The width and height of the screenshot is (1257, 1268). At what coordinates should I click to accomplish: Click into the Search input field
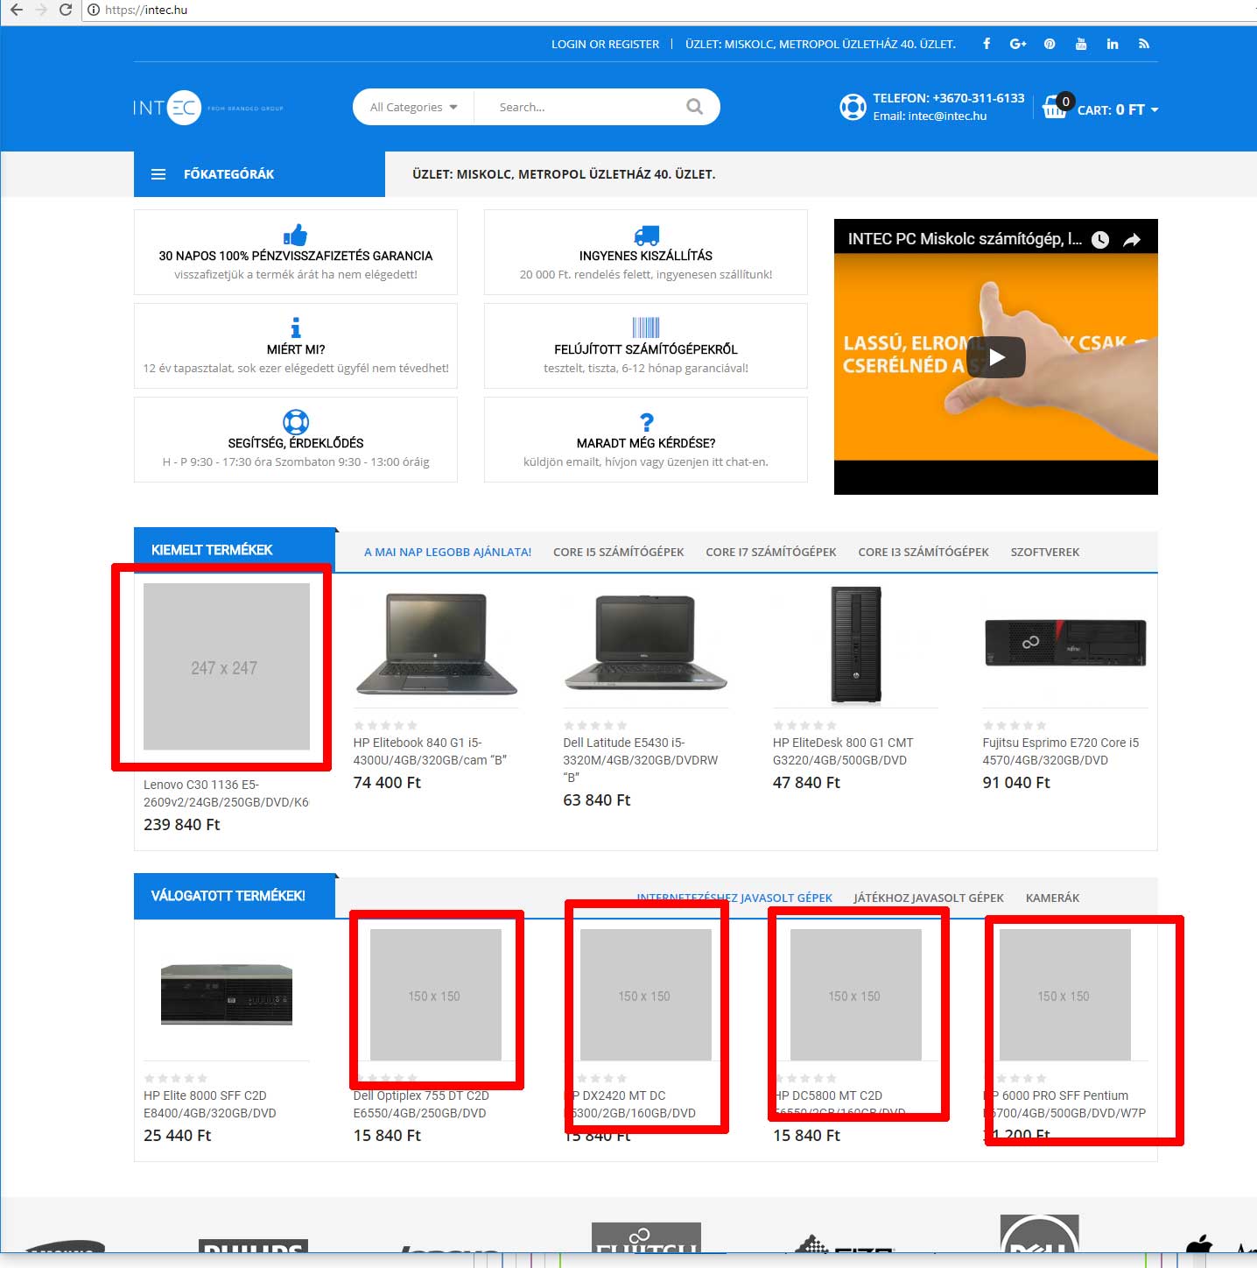(x=586, y=107)
